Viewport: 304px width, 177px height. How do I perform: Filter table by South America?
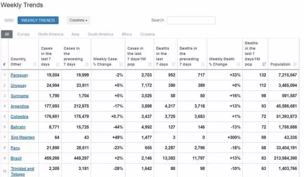pos(100,34)
